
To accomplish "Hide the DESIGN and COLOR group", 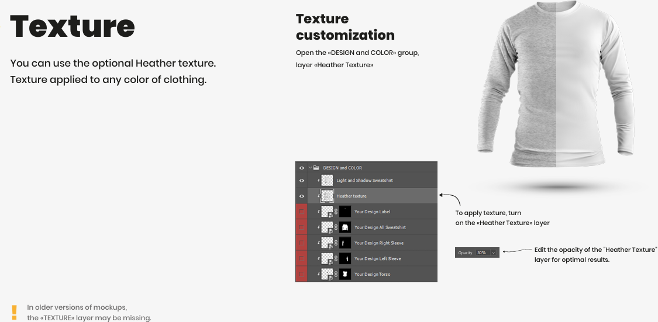I will [301, 168].
